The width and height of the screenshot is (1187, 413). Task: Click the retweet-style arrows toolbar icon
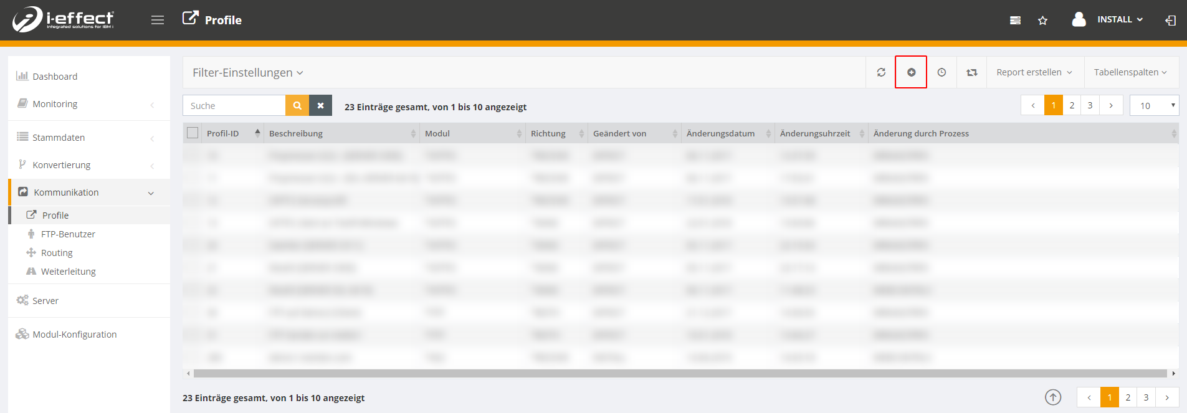(971, 72)
